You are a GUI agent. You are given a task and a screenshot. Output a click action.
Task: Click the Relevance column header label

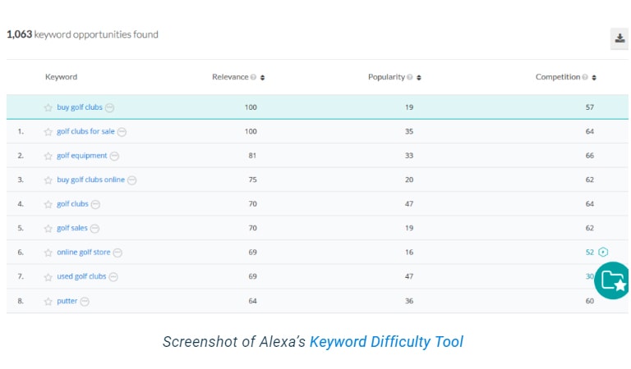(x=230, y=77)
